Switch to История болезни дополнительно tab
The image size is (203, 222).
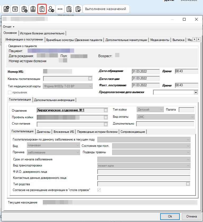42,33
